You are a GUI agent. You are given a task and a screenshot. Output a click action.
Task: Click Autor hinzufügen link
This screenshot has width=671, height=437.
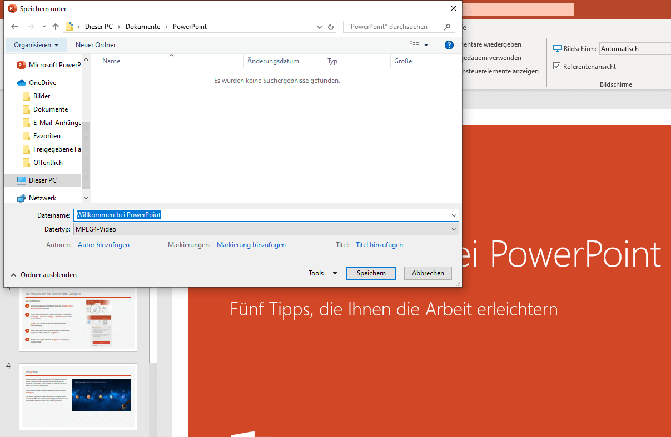point(103,245)
